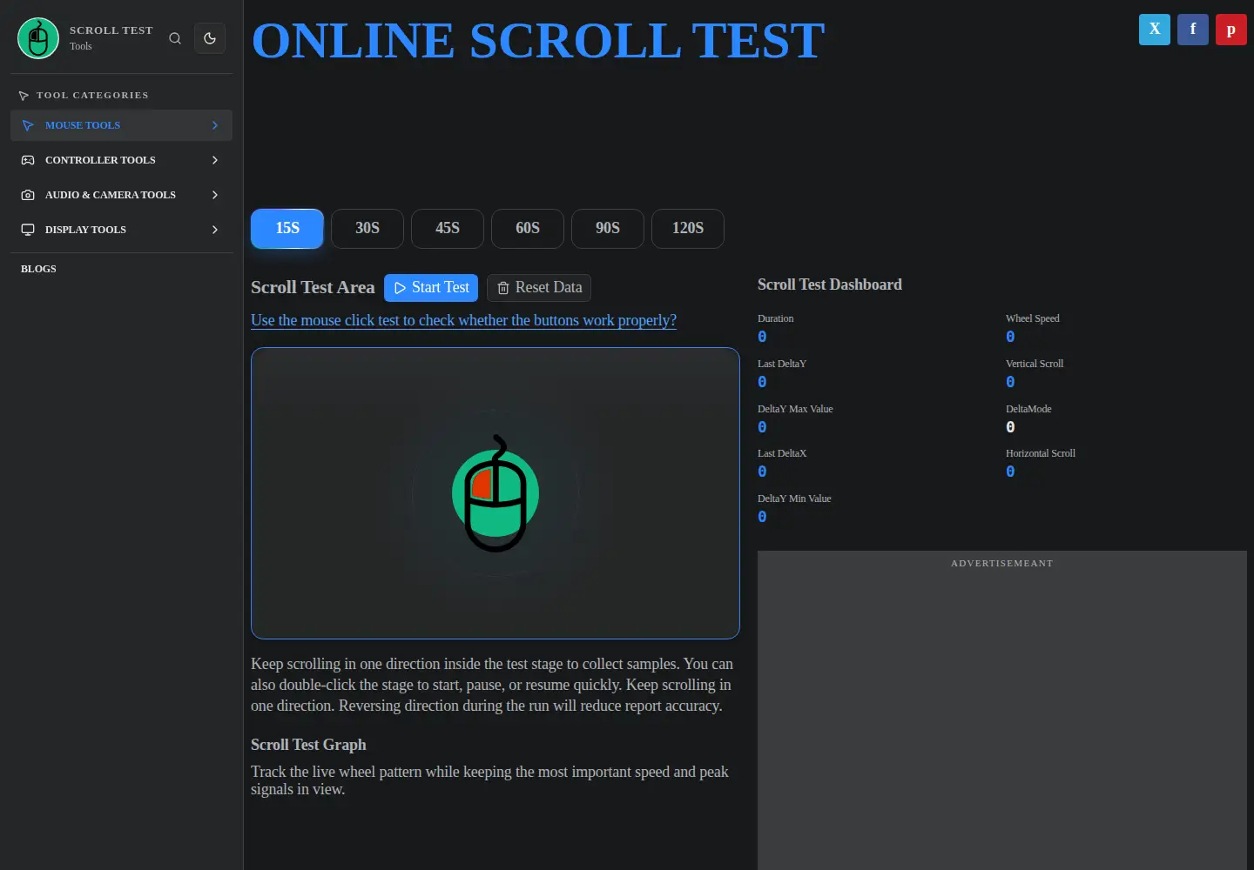The image size is (1254, 870).
Task: Share on X (Twitter) icon
Action: pos(1155,30)
